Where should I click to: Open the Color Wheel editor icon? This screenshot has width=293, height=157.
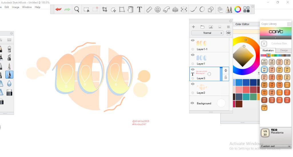(238, 9)
